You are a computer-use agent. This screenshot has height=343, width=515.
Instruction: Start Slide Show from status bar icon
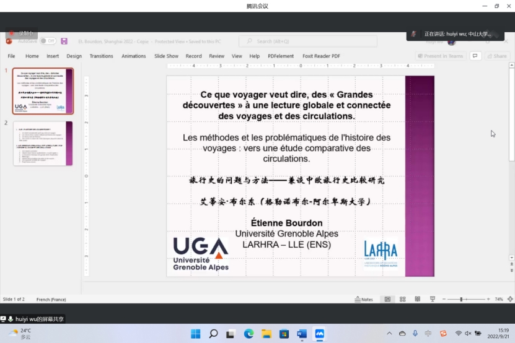tap(432, 299)
